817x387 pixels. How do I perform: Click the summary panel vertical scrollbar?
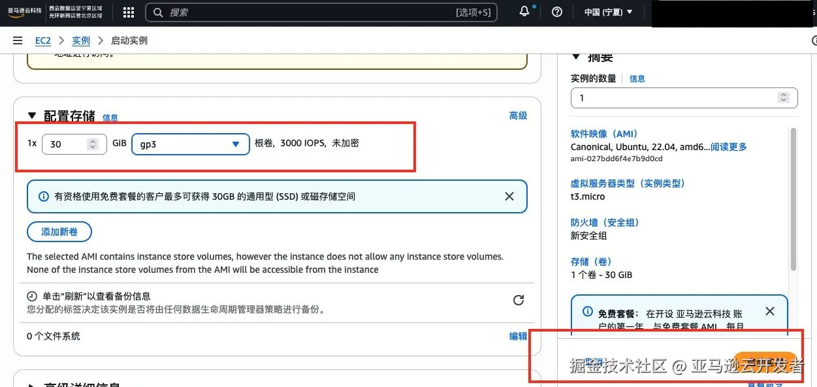tap(793, 199)
